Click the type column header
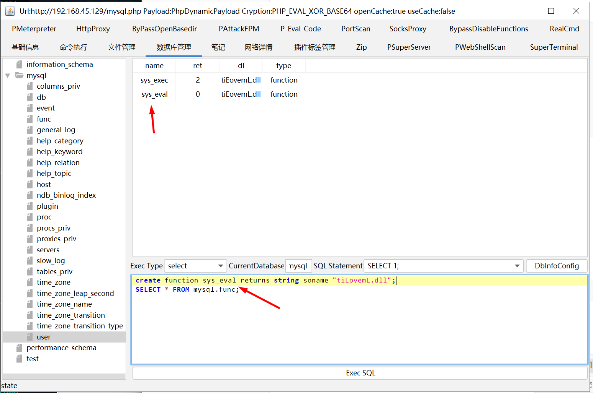 point(284,65)
